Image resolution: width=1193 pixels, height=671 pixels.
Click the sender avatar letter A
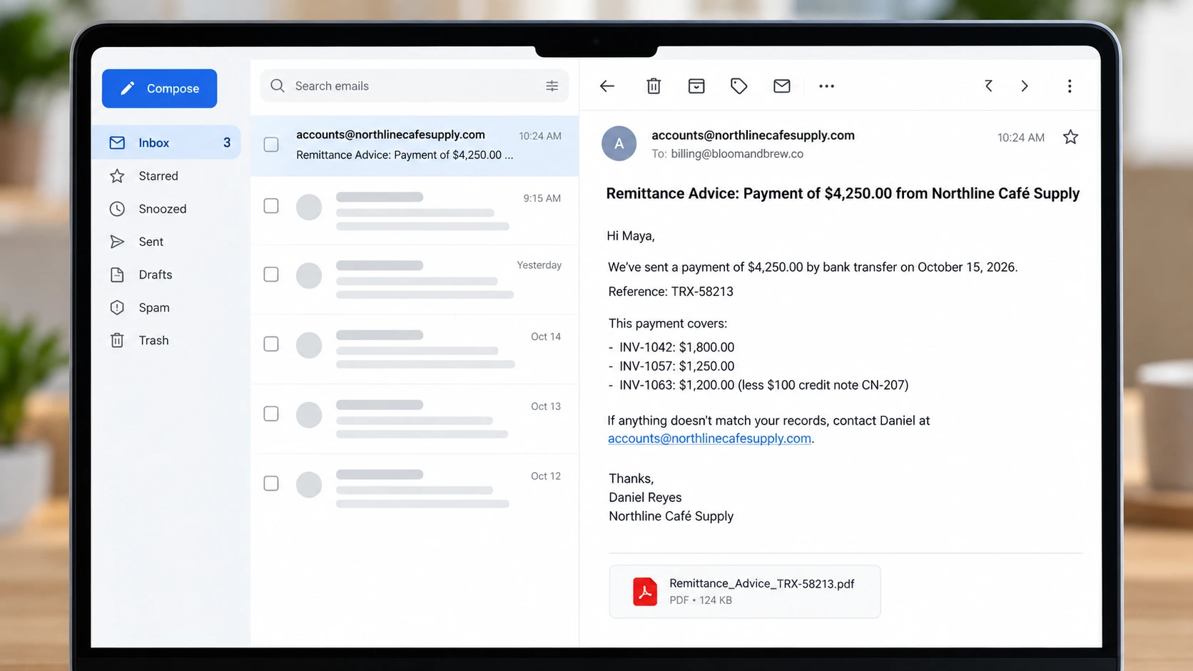click(x=619, y=143)
